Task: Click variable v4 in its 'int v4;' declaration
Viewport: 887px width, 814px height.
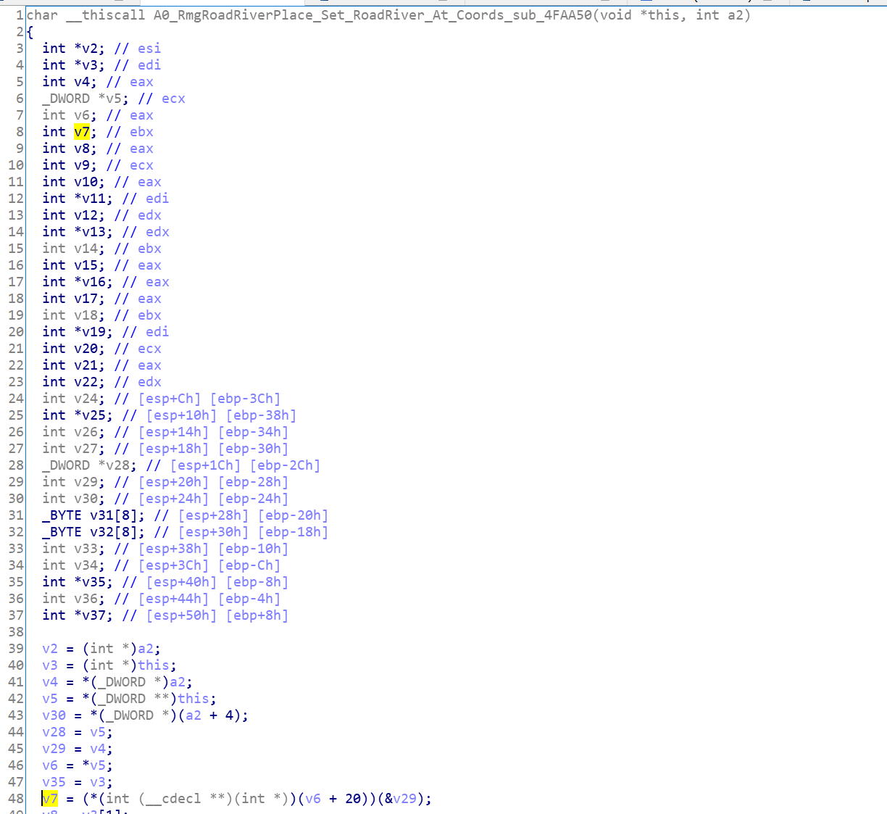Action: (x=82, y=82)
